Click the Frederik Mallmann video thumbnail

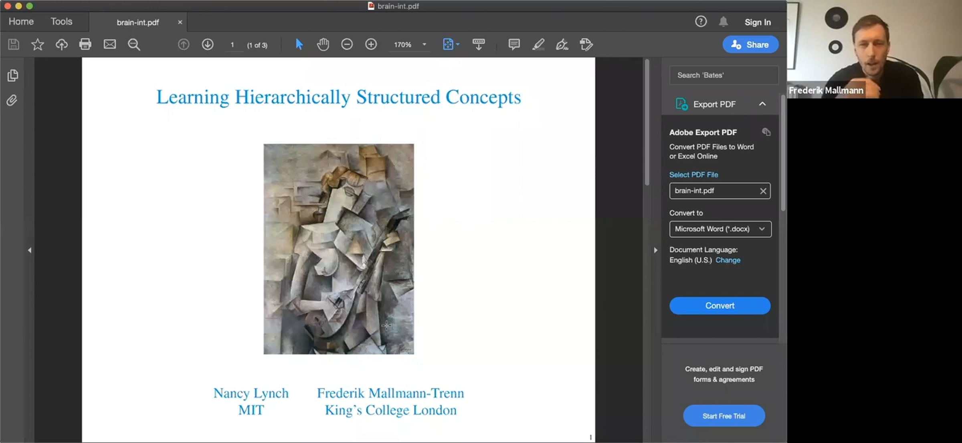(874, 49)
